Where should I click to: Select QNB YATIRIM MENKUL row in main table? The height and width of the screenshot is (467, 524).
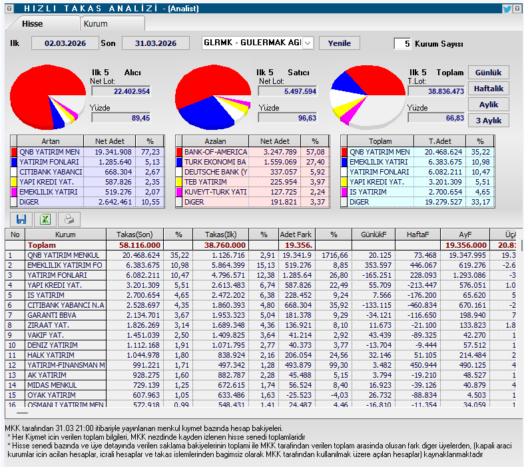(260, 255)
